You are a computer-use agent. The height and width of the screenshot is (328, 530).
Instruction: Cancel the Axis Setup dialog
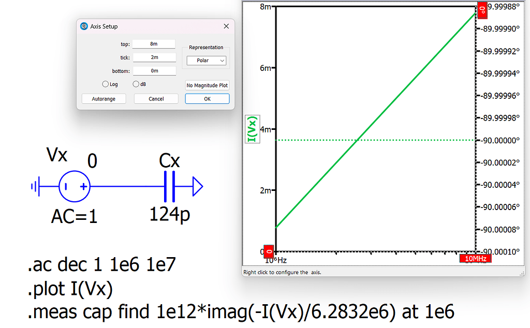[156, 98]
